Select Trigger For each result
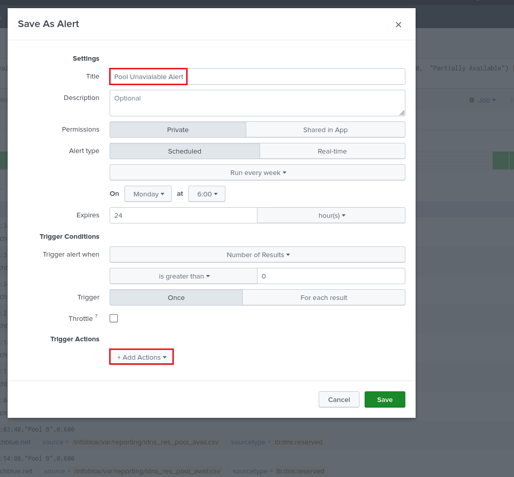514x477 pixels. point(324,297)
